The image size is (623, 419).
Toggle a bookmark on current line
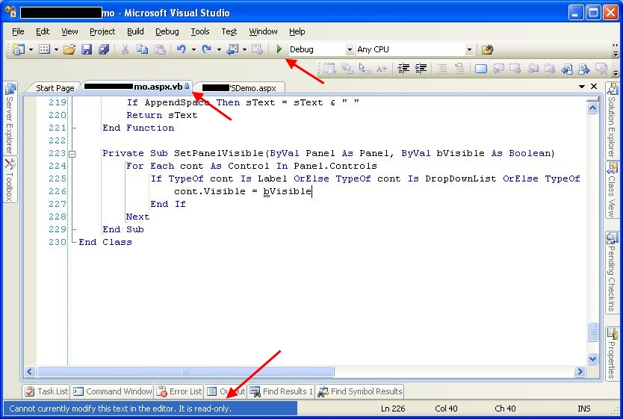(481, 69)
